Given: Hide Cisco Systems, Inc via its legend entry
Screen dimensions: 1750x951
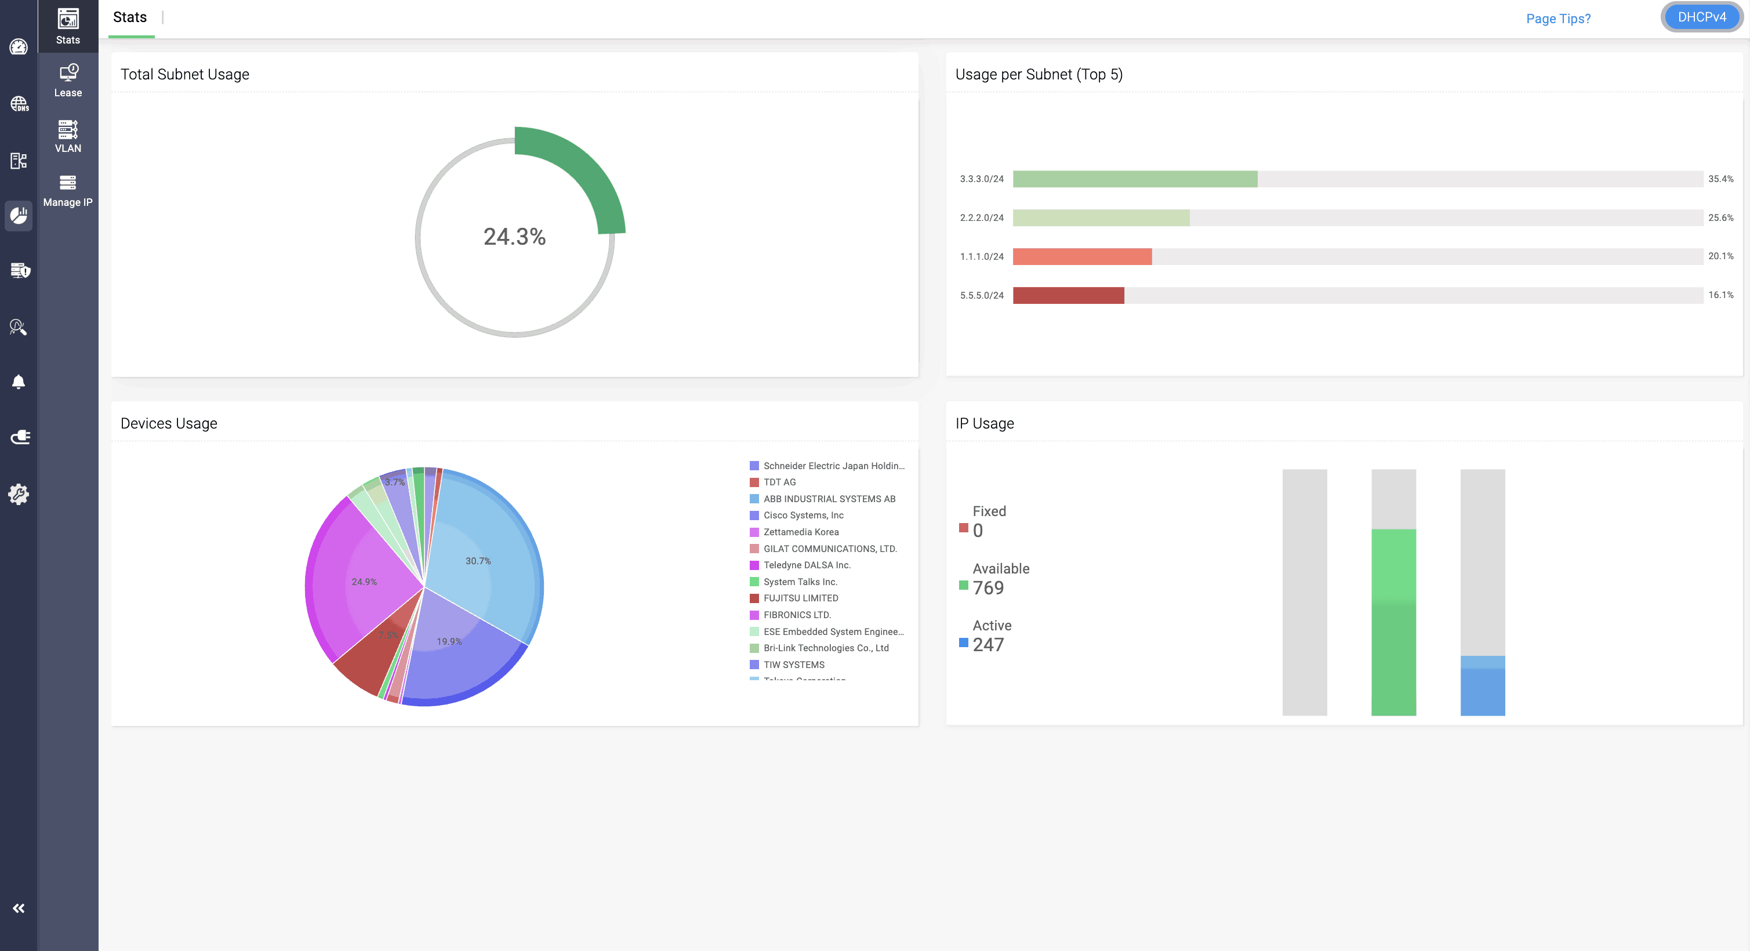Looking at the screenshot, I should (x=803, y=515).
